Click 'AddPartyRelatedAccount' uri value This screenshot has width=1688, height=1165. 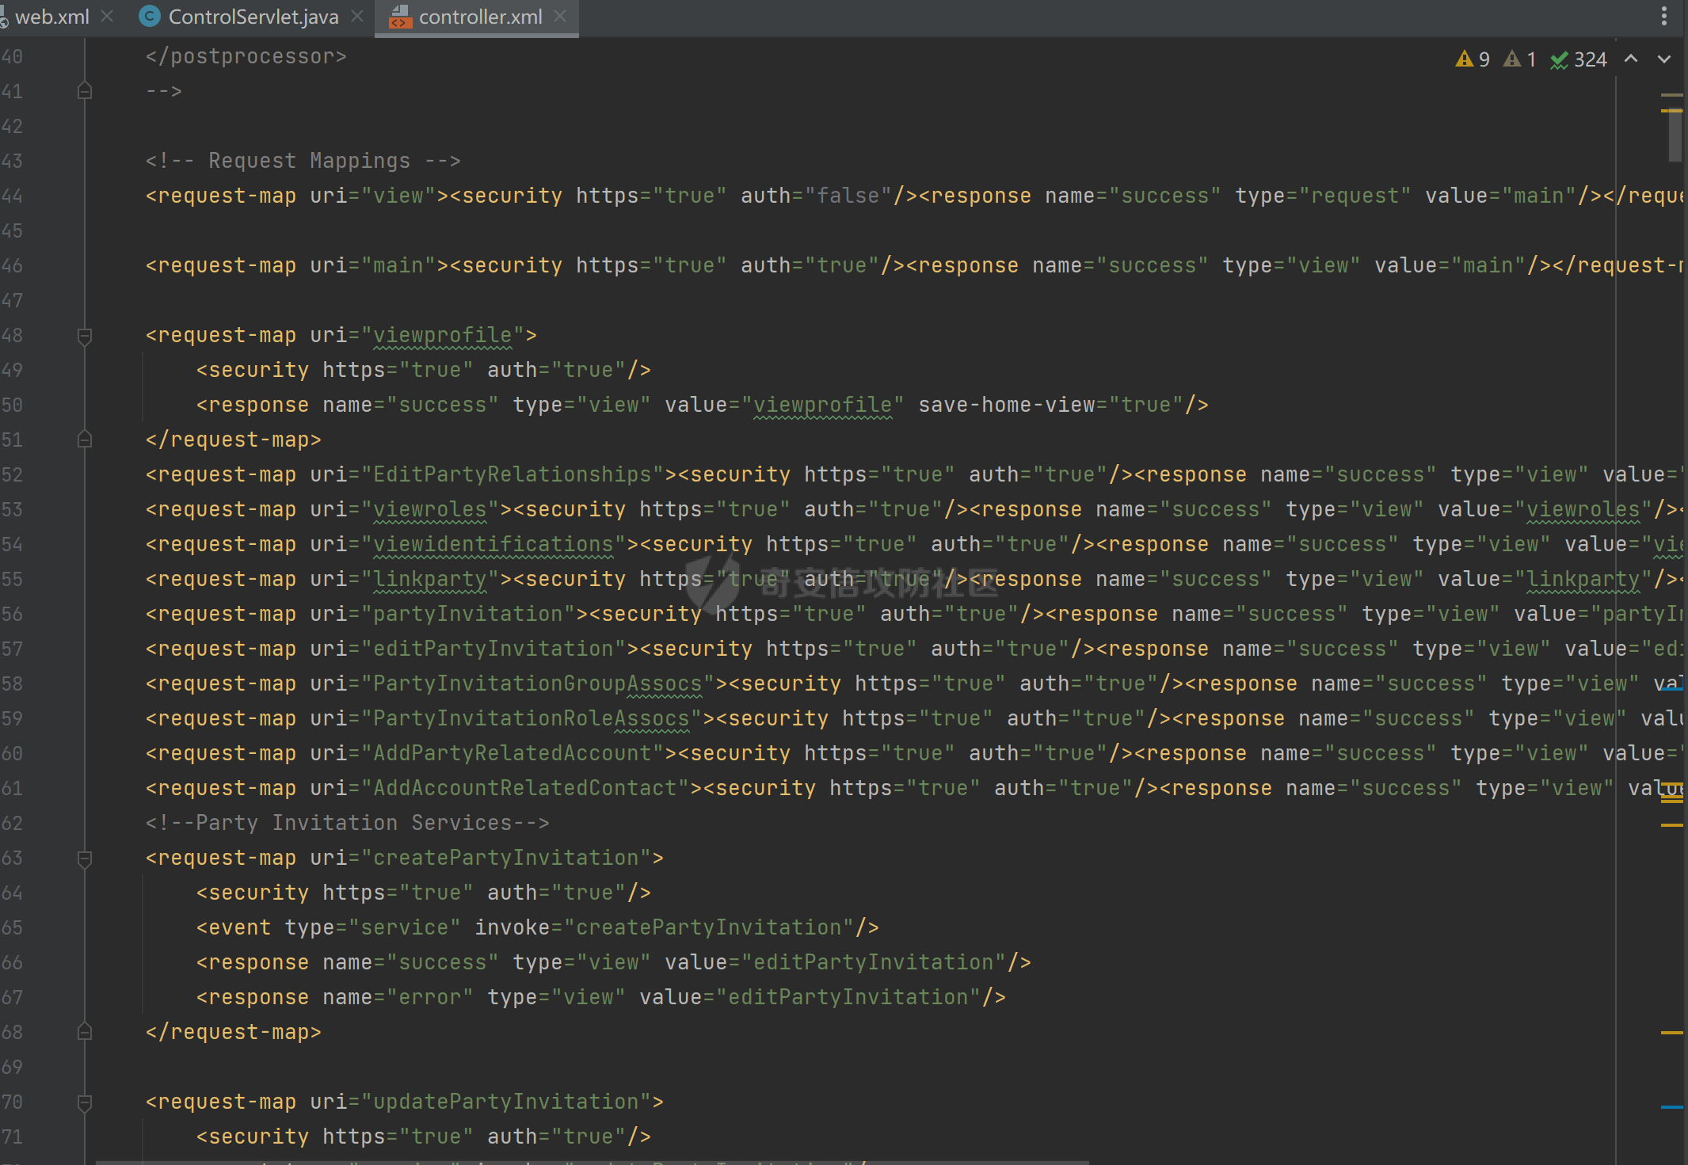coord(512,753)
